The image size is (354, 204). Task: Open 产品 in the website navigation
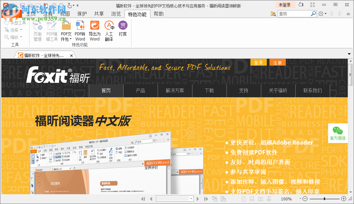pyautogui.click(x=140, y=91)
